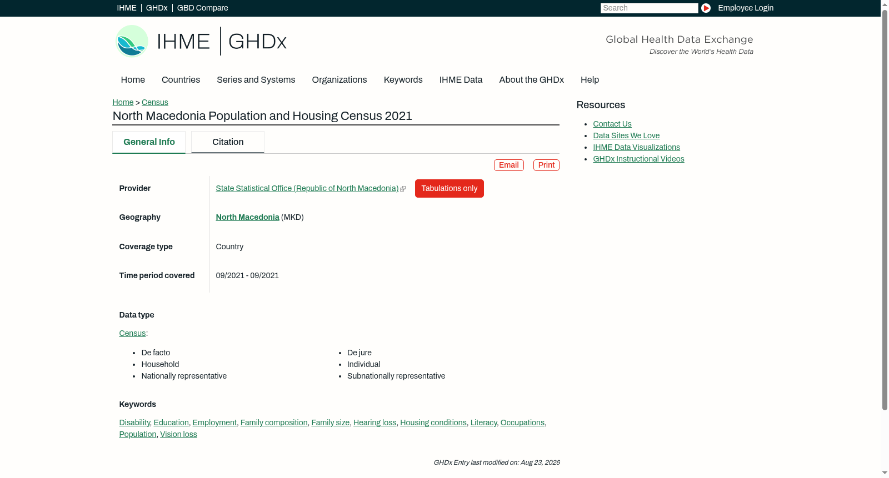Click the page title North Macedonia Census 2021

262,116
